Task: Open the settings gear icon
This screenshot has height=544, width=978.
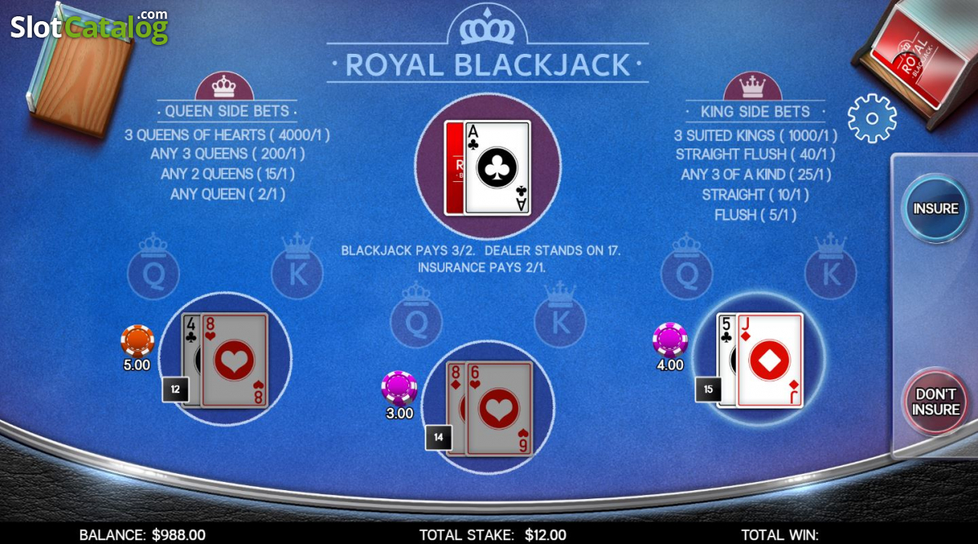Action: (871, 119)
